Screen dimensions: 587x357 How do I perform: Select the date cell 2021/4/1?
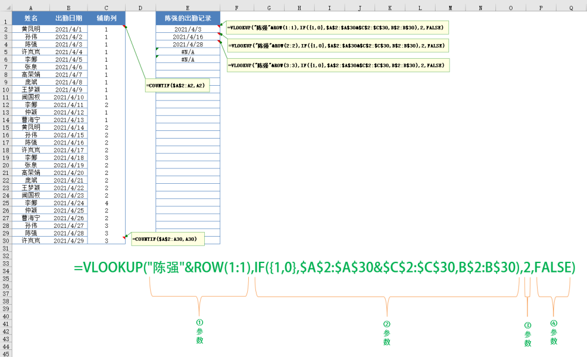69,29
